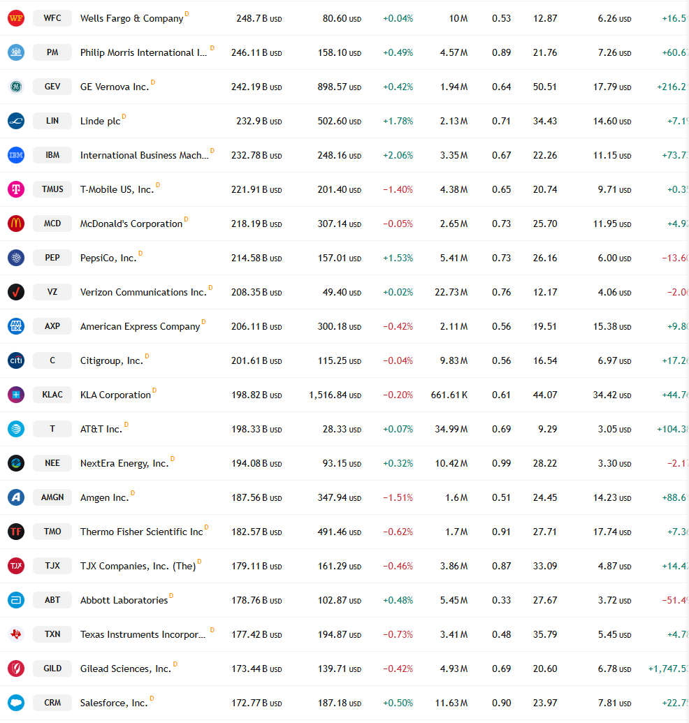This screenshot has height=723, width=689.
Task: Select the TXN ticker badge
Action: [52, 634]
